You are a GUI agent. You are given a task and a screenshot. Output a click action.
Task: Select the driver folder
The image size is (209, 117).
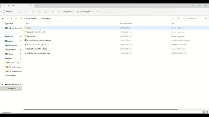click(x=29, y=28)
